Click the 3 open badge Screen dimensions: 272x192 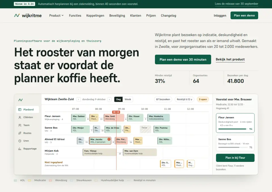click(x=203, y=99)
